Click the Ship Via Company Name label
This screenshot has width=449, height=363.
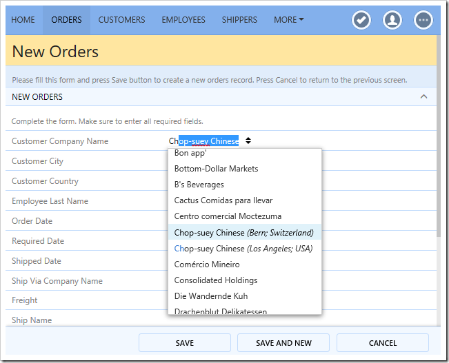pos(57,281)
